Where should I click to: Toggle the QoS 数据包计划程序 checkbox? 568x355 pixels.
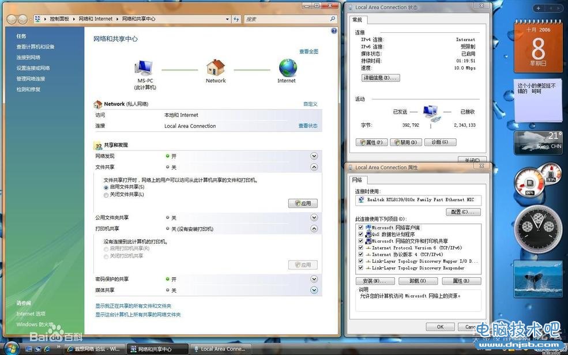(x=361, y=235)
